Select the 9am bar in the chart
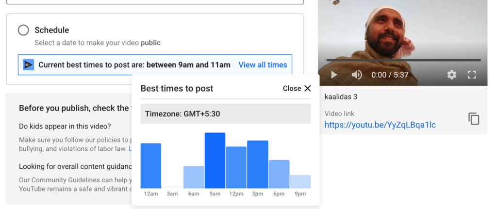497x209 pixels. pos(215,161)
